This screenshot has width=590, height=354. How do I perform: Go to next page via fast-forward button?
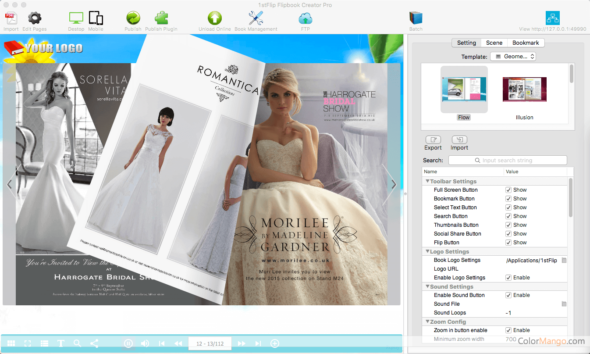242,343
